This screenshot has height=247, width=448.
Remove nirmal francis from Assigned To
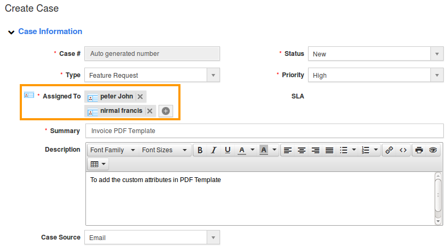pos(150,111)
